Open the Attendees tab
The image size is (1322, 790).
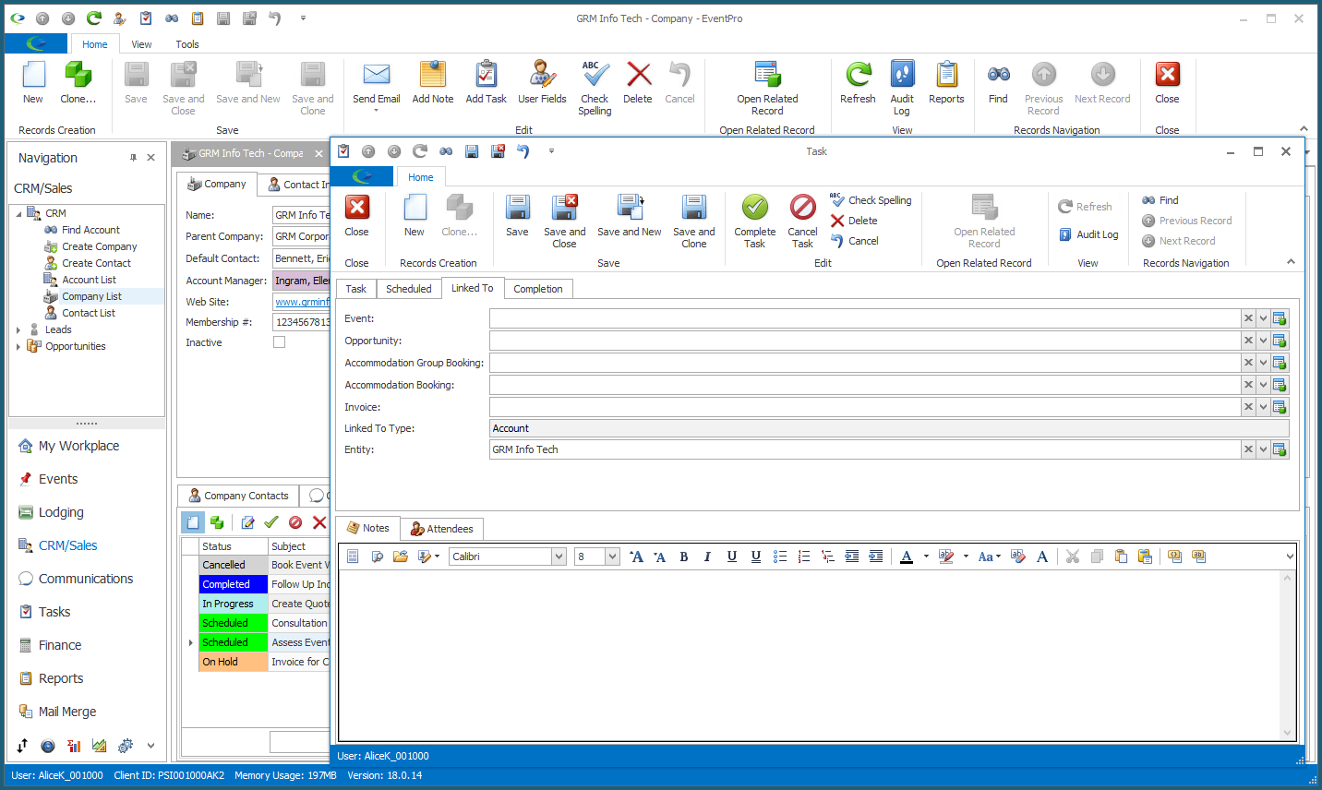441,529
